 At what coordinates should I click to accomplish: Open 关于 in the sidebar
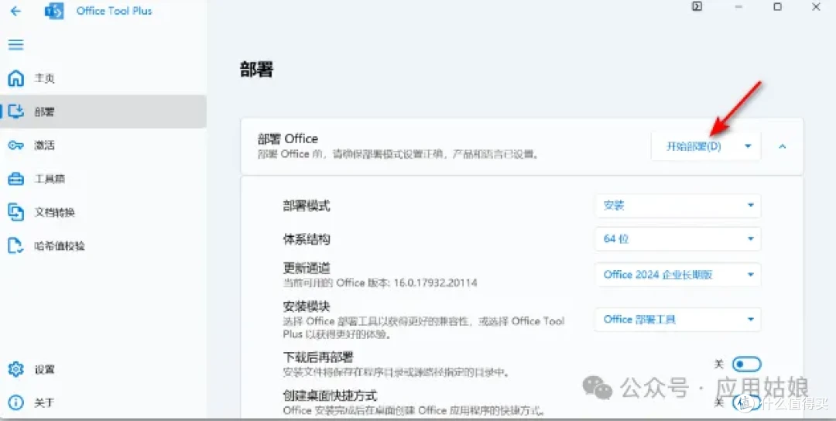(103, 402)
